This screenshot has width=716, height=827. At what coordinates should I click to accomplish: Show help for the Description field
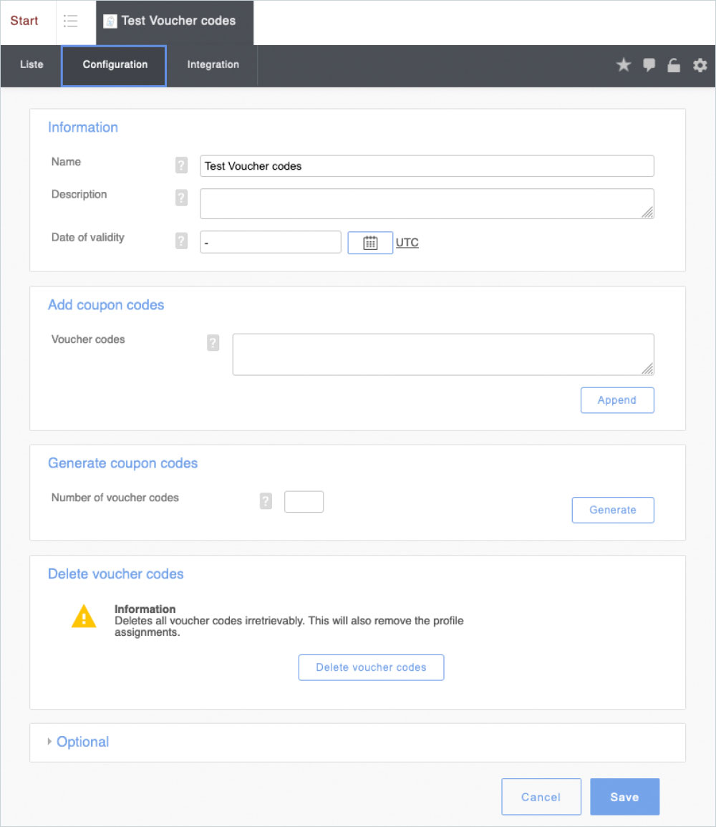pyautogui.click(x=181, y=197)
